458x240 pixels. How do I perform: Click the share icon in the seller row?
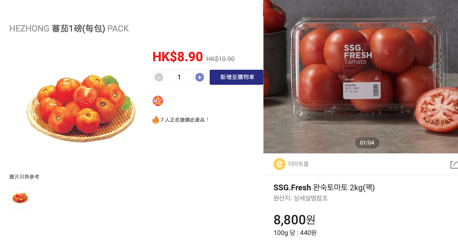pyautogui.click(x=454, y=164)
